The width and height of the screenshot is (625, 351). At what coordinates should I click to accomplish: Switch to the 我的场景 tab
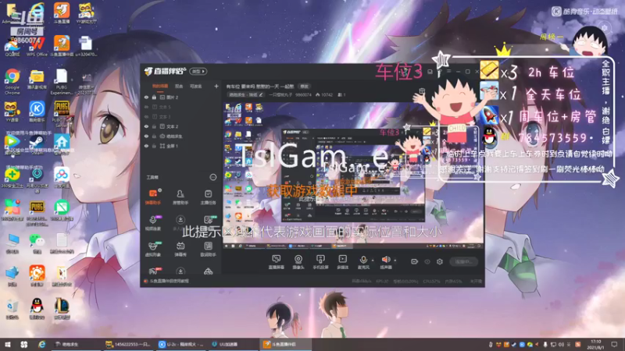(x=160, y=87)
